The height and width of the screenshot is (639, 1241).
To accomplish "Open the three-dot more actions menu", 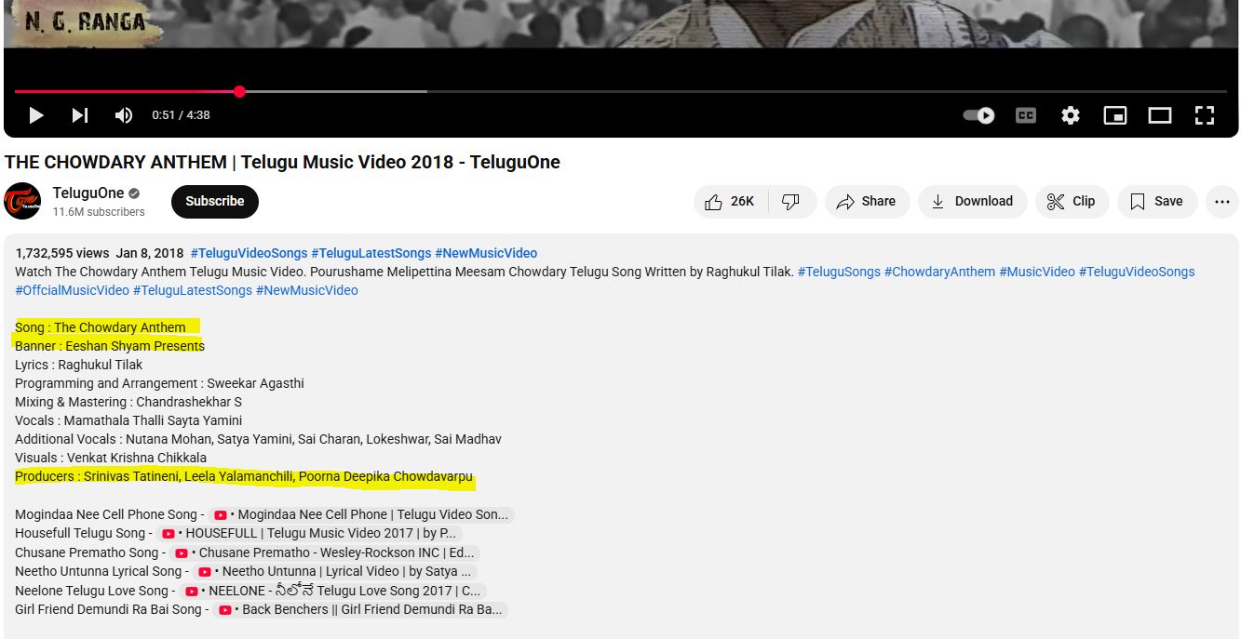I will [1221, 202].
